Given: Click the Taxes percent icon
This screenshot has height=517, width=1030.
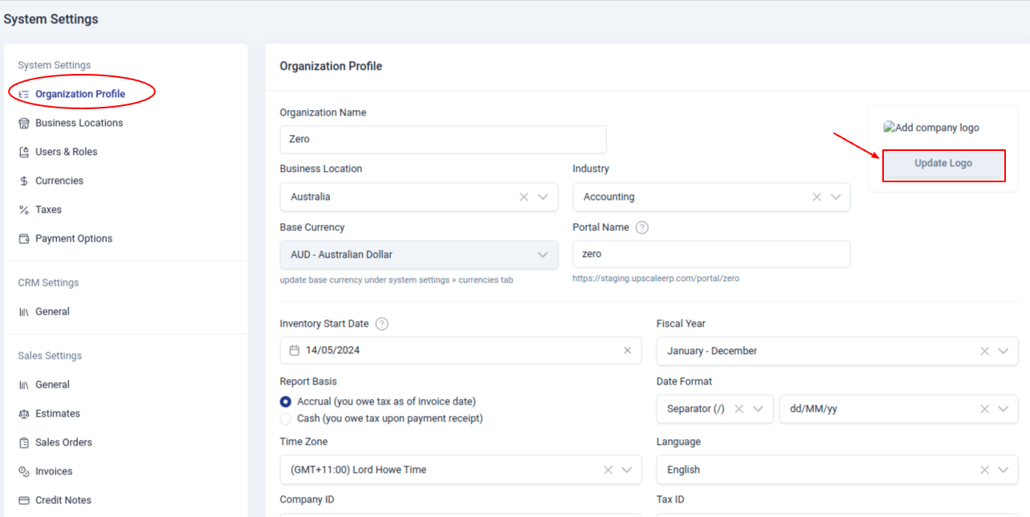Looking at the screenshot, I should click(24, 210).
